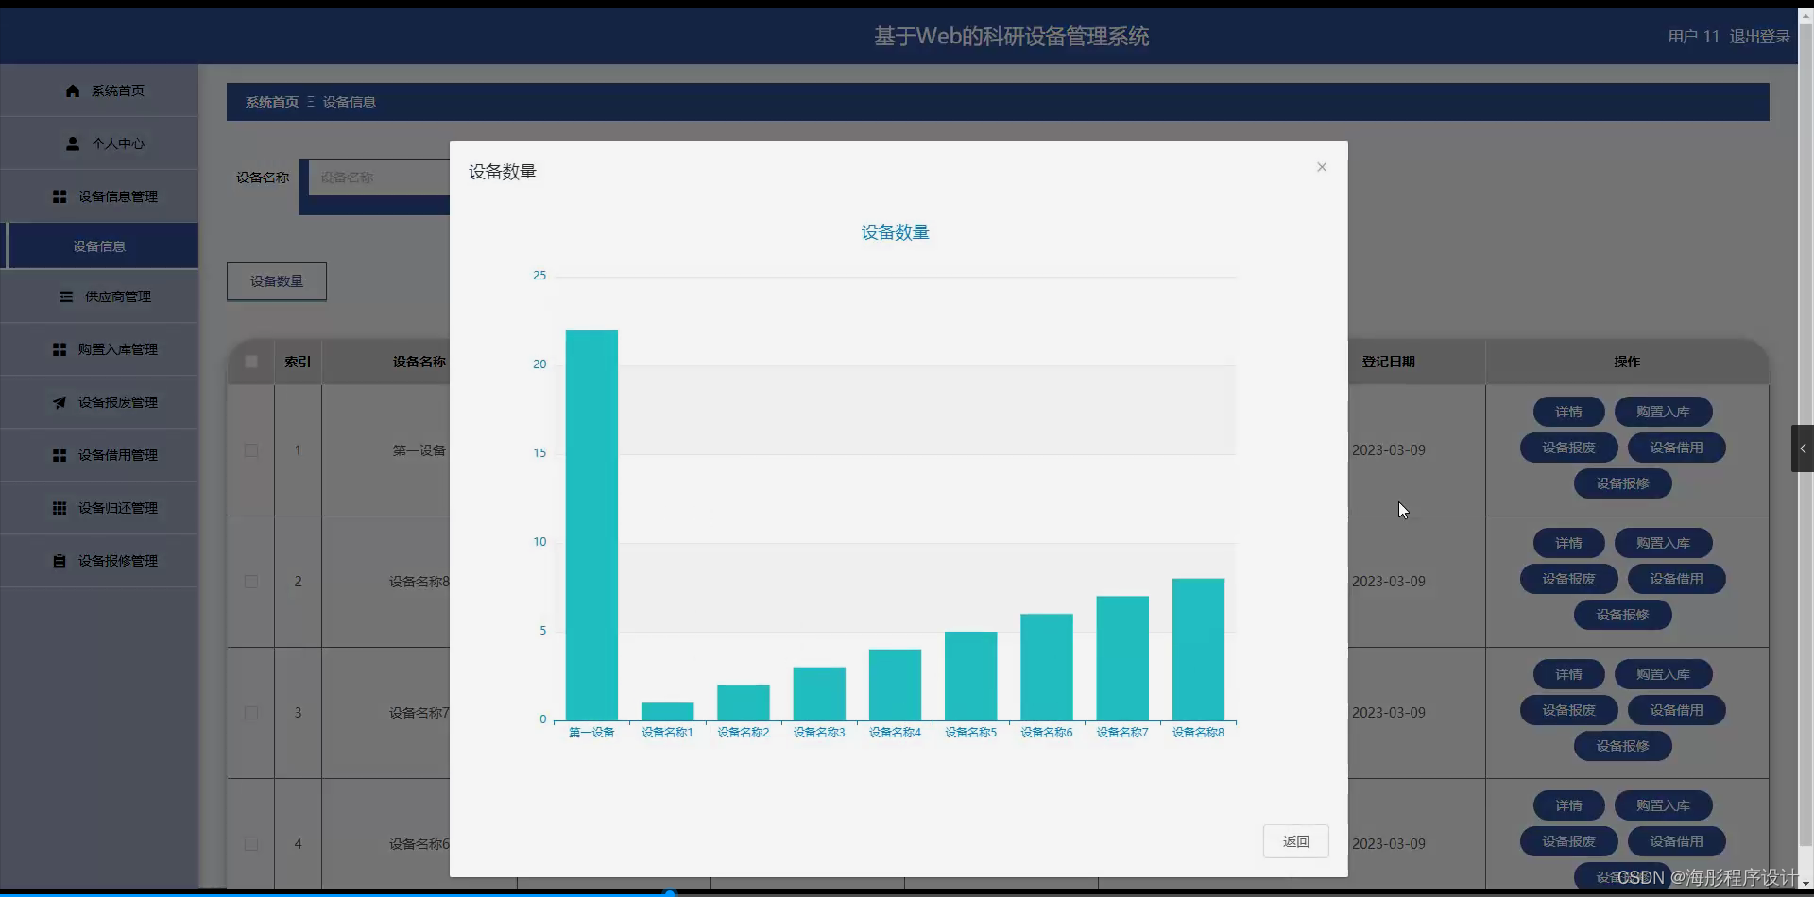Check the checkbox for row 2
The image size is (1814, 897).
tap(250, 582)
